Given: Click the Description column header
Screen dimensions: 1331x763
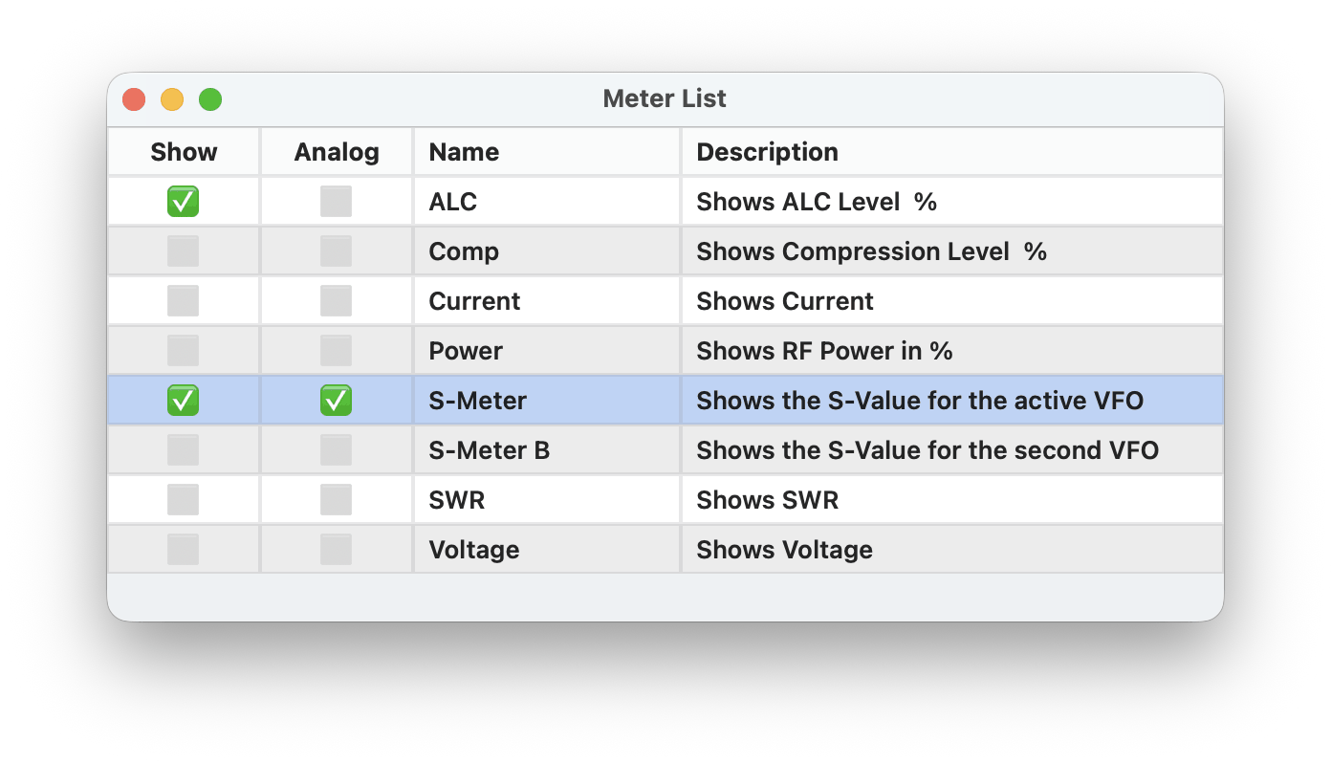Looking at the screenshot, I should (952, 152).
